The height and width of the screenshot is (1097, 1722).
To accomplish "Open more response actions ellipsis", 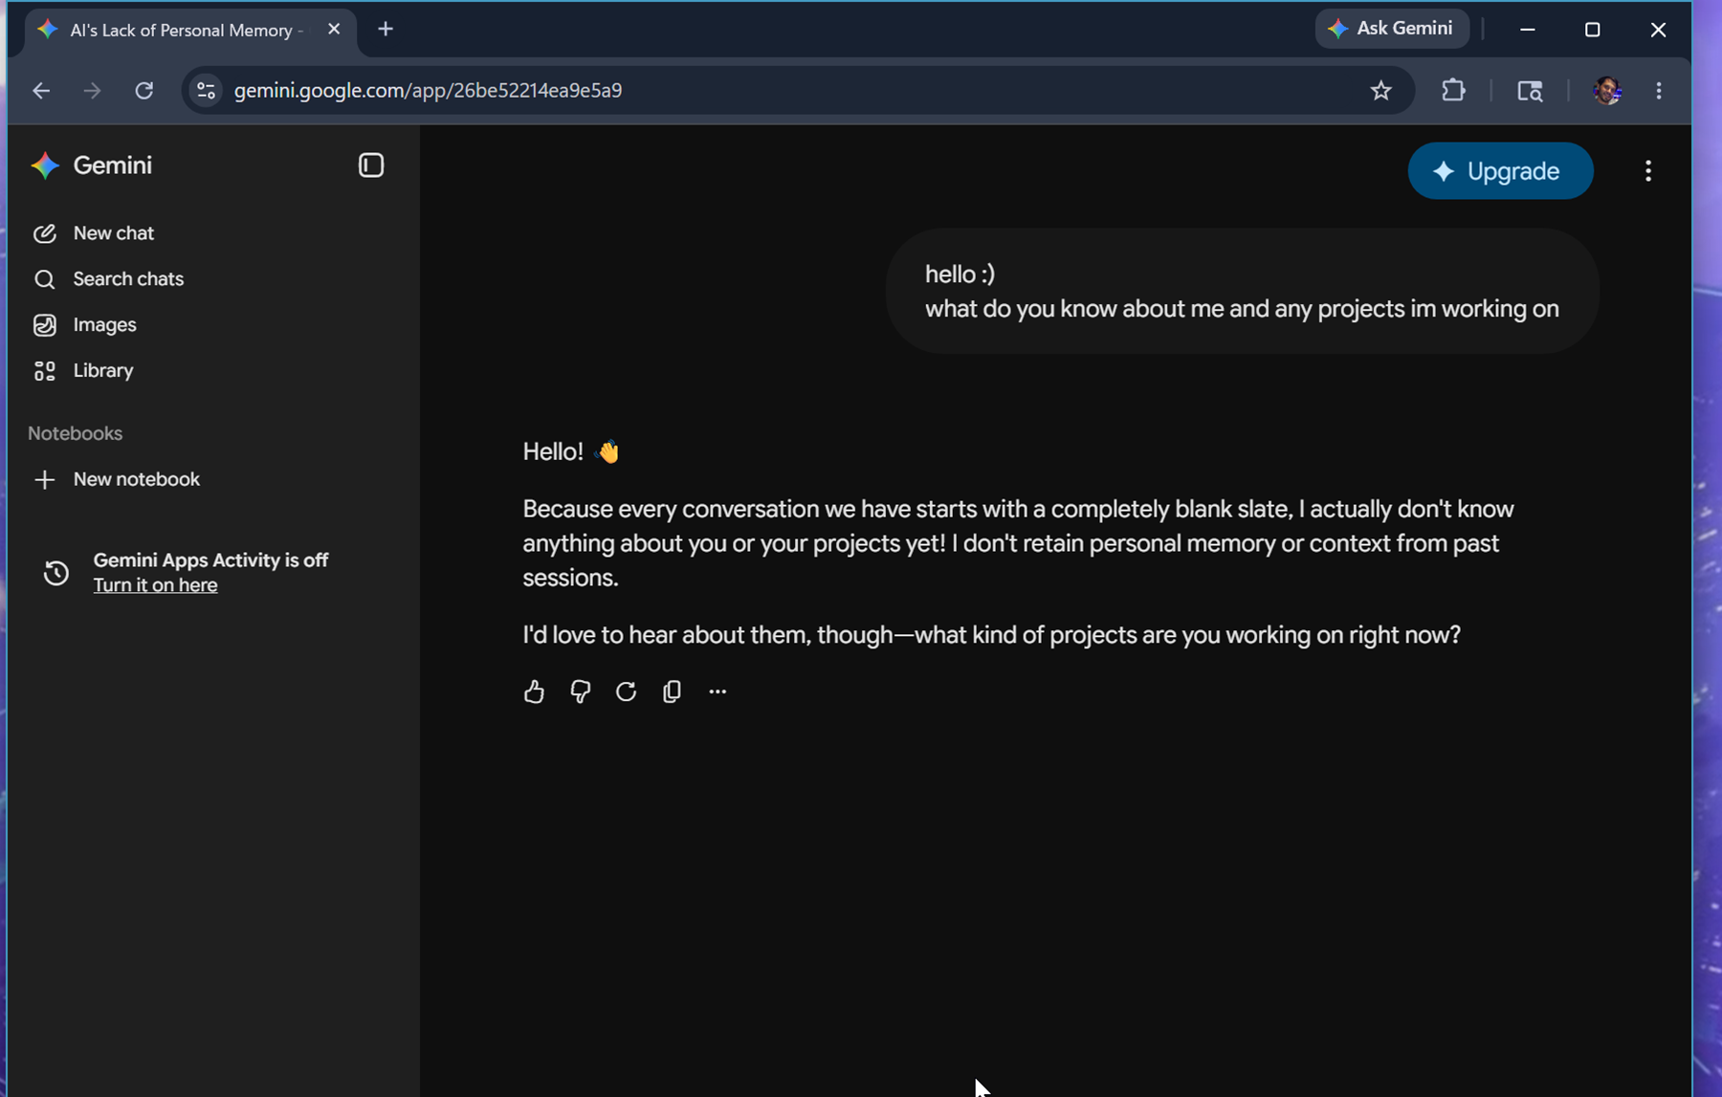I will coord(717,691).
